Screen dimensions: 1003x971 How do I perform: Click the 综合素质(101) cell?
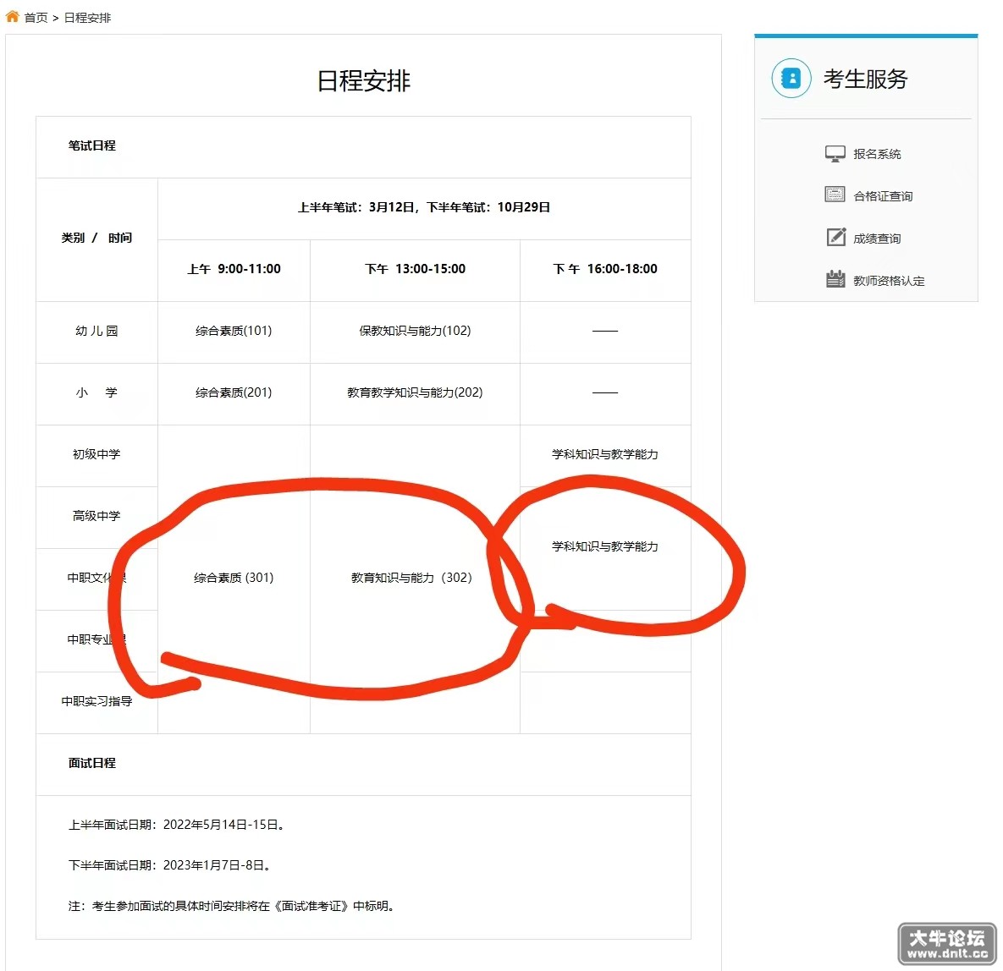coord(234,331)
